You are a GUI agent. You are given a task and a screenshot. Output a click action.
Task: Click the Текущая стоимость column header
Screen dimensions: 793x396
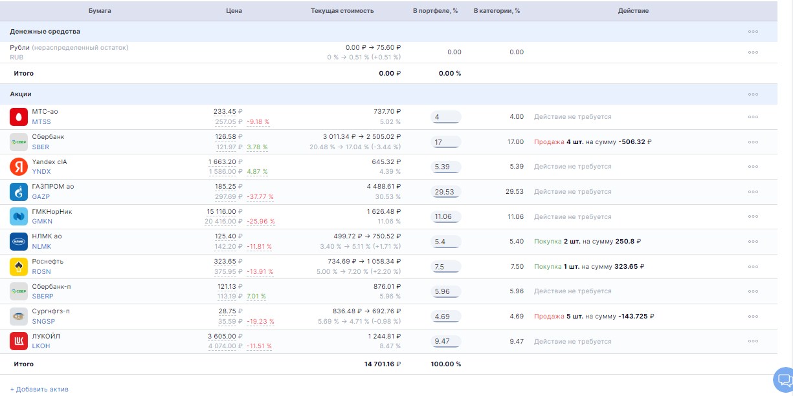(x=342, y=11)
